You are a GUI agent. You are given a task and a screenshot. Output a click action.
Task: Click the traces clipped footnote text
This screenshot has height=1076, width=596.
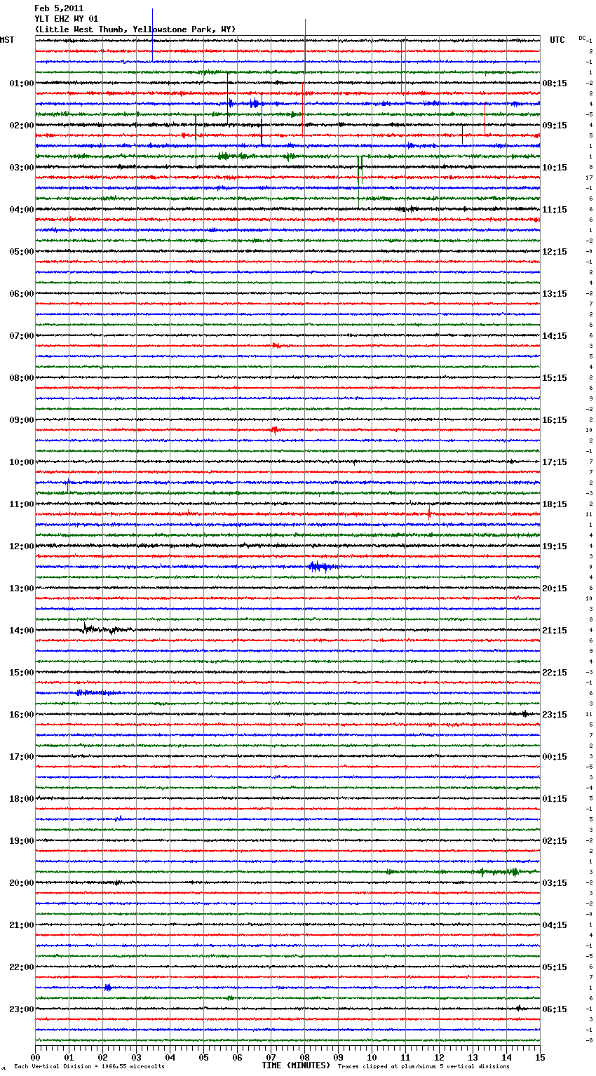pos(424,1066)
